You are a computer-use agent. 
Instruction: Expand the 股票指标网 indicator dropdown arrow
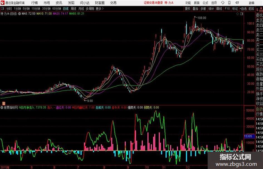[2, 108]
